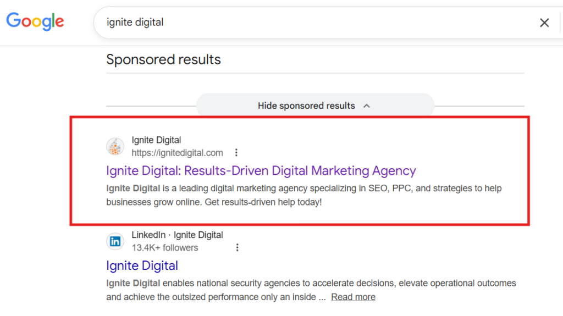Click the Ignite Digital site favicon
Viewport: 563px width, 316px height.
click(x=115, y=147)
